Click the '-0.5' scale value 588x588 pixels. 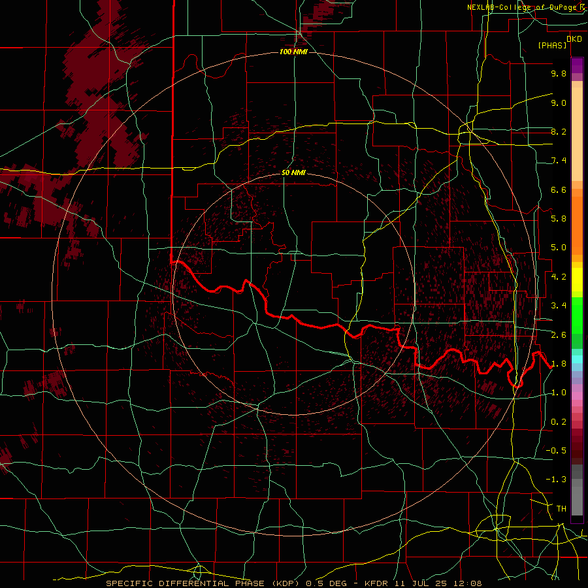(x=556, y=451)
